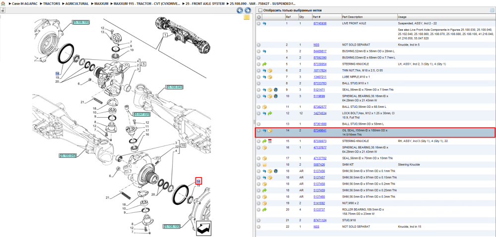Image resolution: width=496 pixels, height=237 pixels.
Task: Open the yellow note icon above the diagram
Action: tap(247, 17)
